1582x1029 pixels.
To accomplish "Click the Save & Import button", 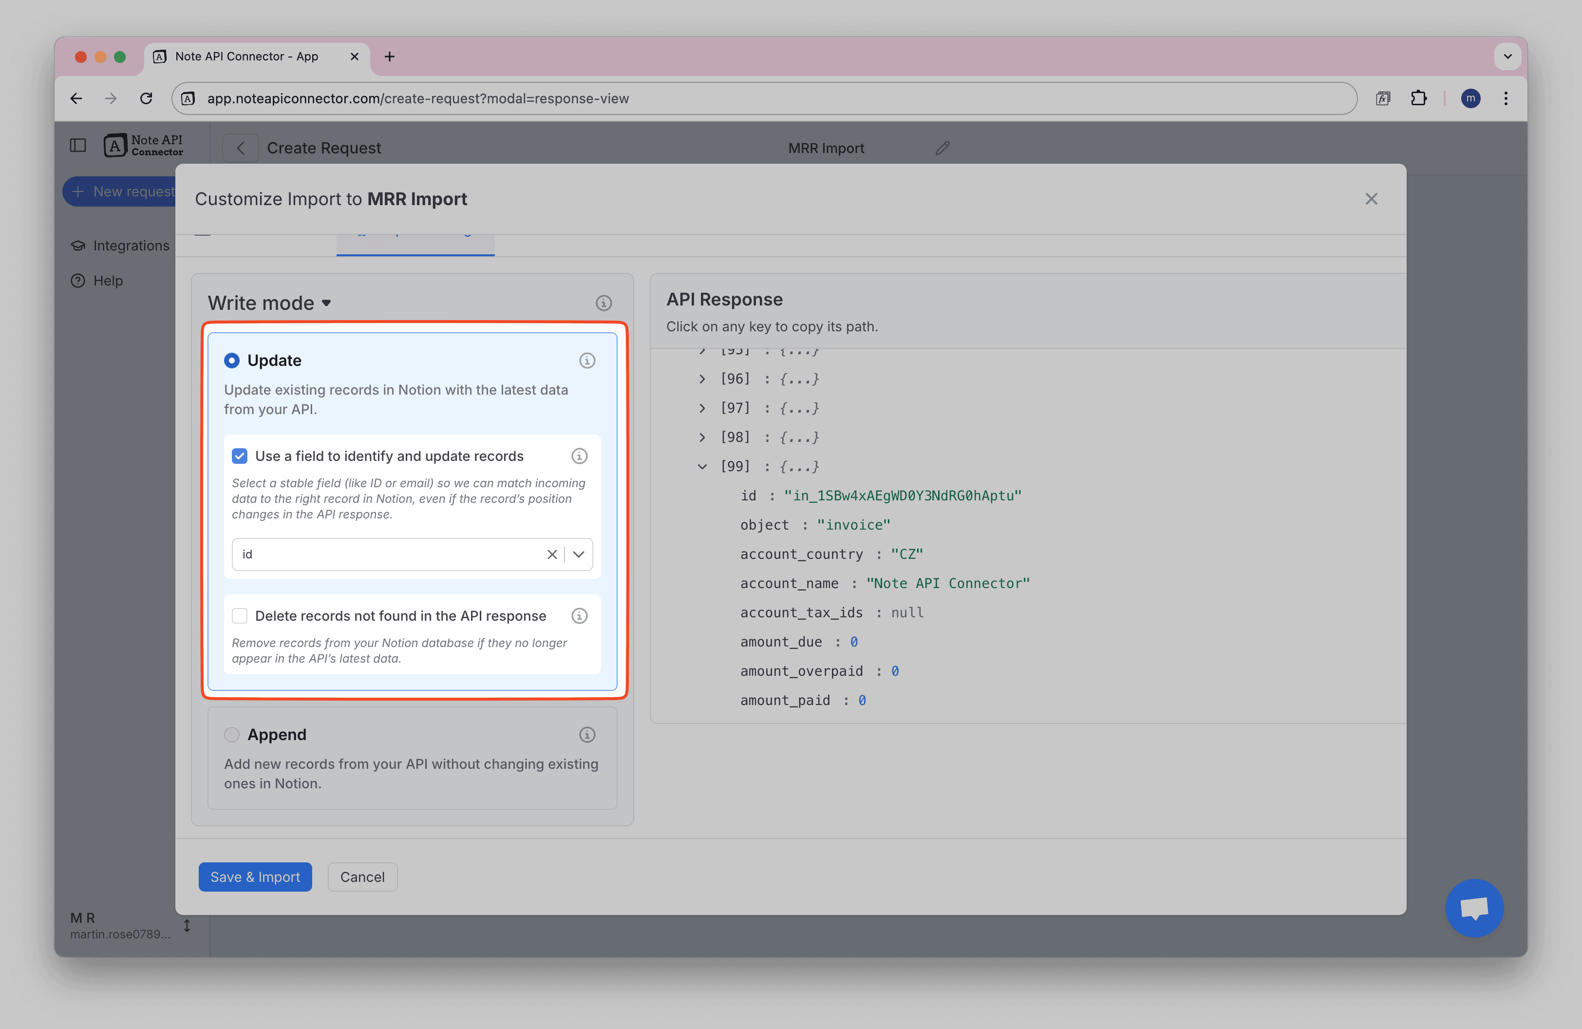I will (x=255, y=877).
